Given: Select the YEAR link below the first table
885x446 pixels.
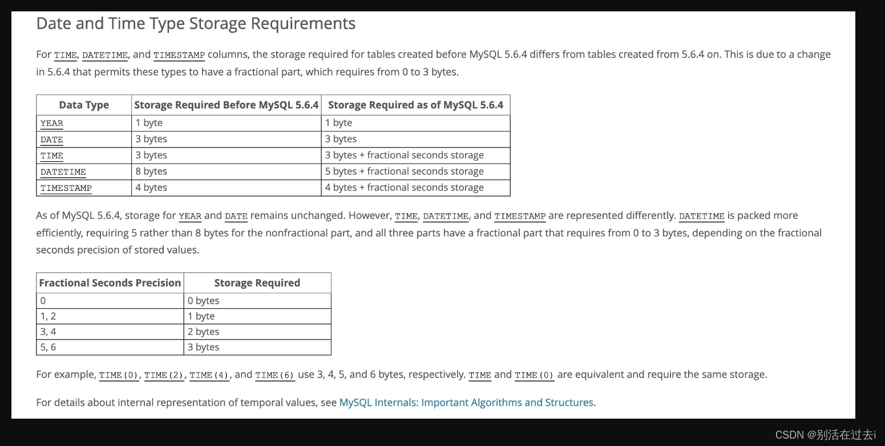Looking at the screenshot, I should 190,216.
